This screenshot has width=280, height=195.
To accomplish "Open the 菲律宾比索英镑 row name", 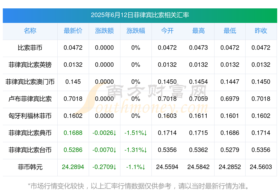I will click(x=30, y=65).
